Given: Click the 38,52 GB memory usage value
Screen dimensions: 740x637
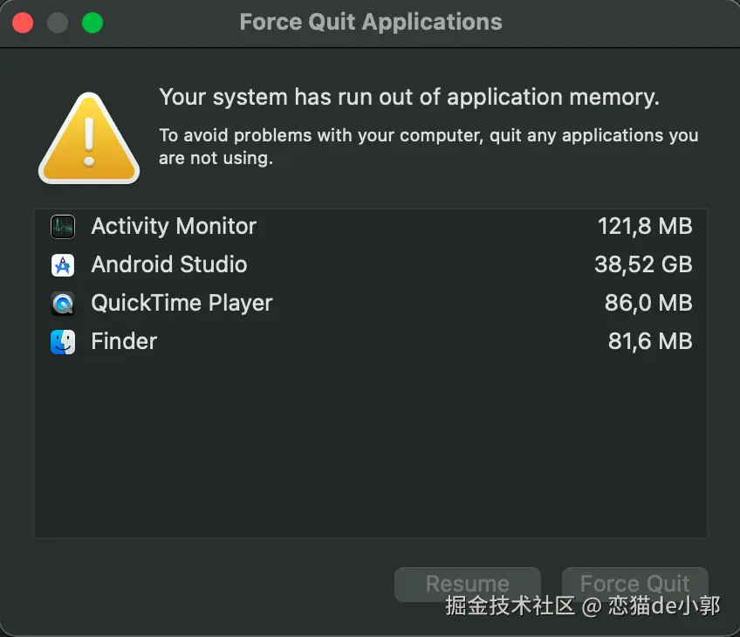Looking at the screenshot, I should [643, 265].
